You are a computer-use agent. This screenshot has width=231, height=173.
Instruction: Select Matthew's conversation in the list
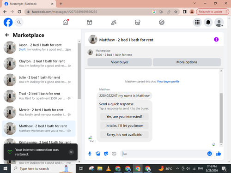39,129
